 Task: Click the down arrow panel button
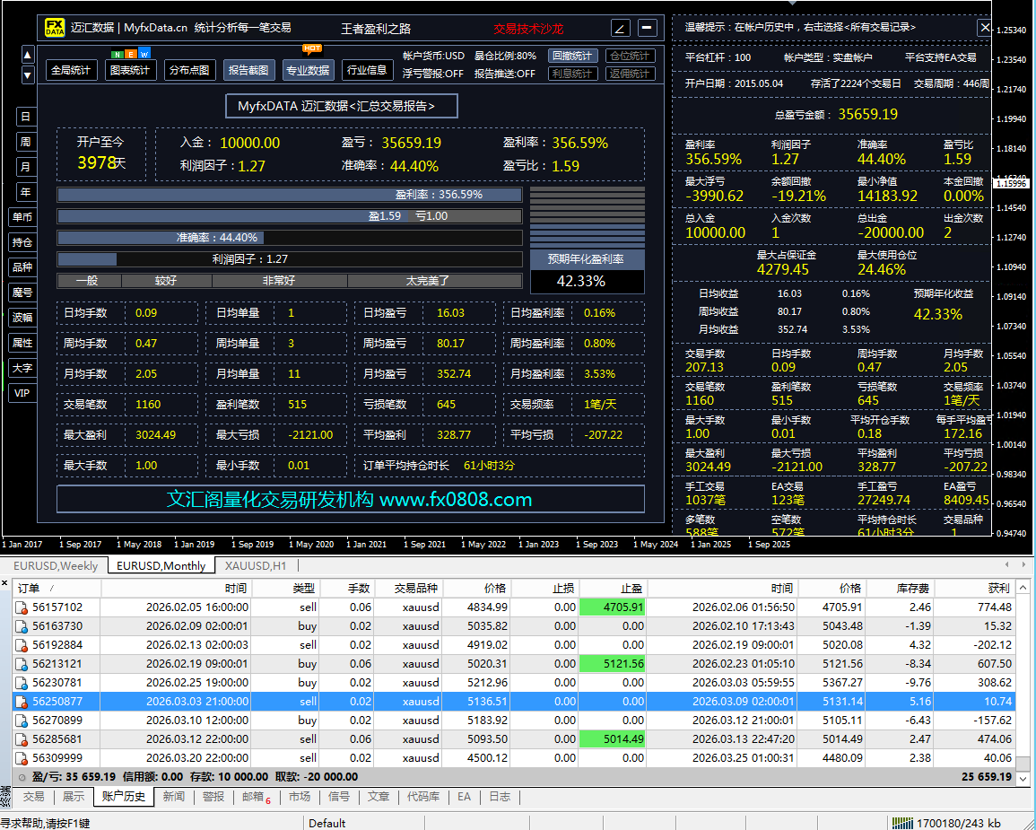(28, 76)
